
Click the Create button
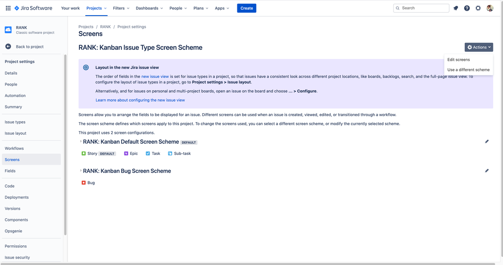(246, 9)
